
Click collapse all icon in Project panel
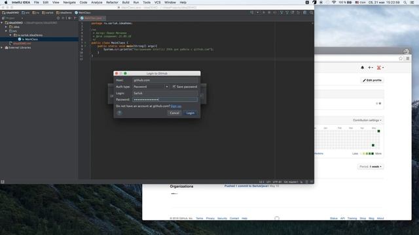coord(64,18)
